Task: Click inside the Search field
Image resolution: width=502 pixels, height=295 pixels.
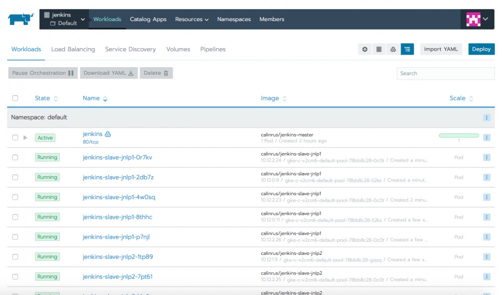Action: [445, 73]
